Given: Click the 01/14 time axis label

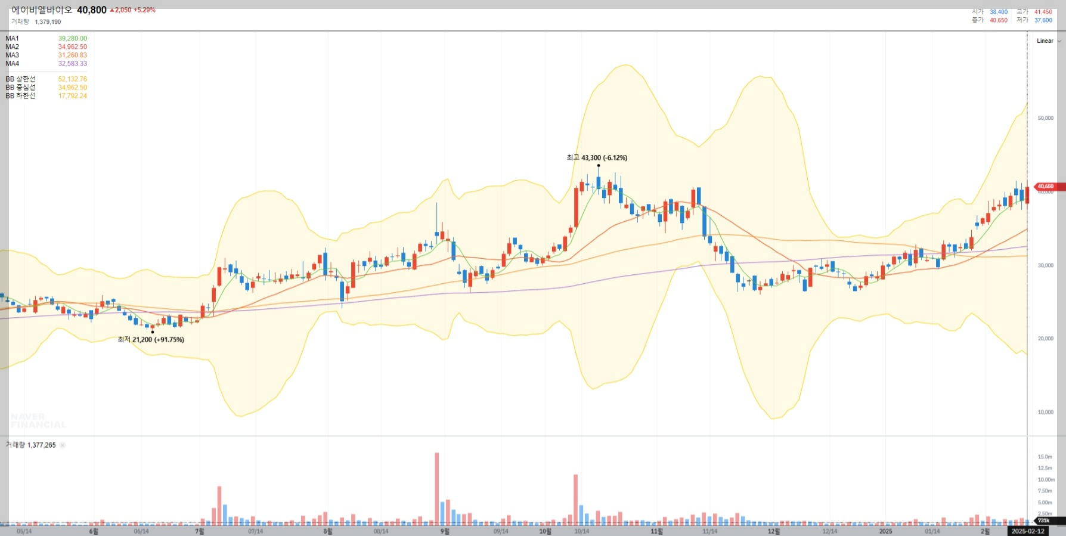Looking at the screenshot, I should click(932, 531).
